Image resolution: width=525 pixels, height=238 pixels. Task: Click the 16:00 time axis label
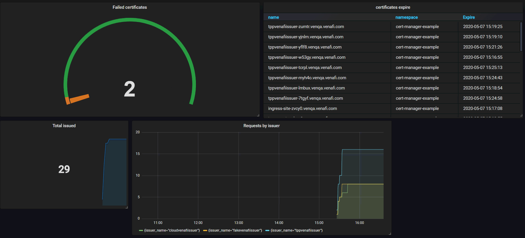(x=360, y=223)
